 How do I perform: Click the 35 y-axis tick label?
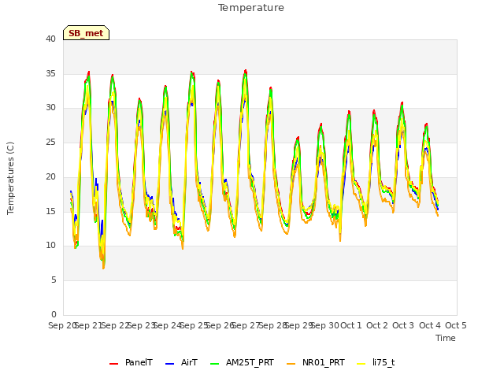50,73
